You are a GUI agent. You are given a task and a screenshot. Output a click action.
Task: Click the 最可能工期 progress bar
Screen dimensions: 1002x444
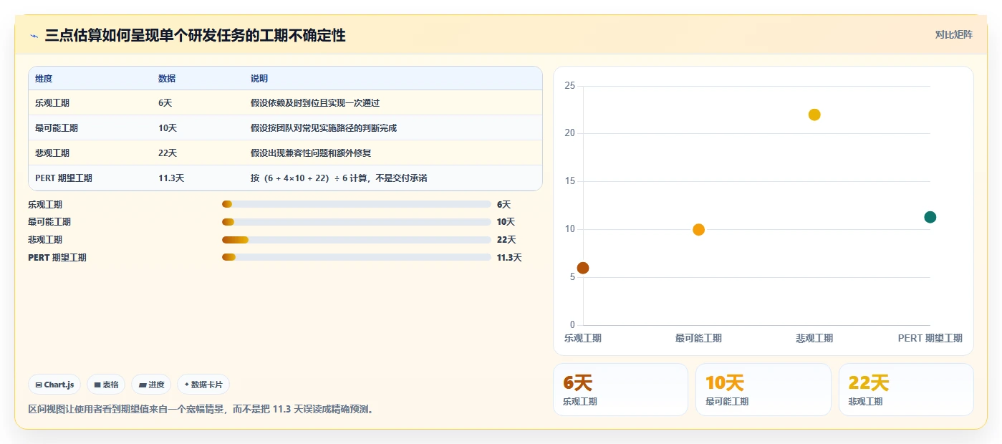tap(357, 222)
